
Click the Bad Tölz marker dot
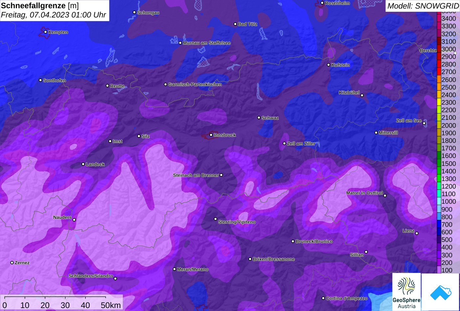coord(235,24)
